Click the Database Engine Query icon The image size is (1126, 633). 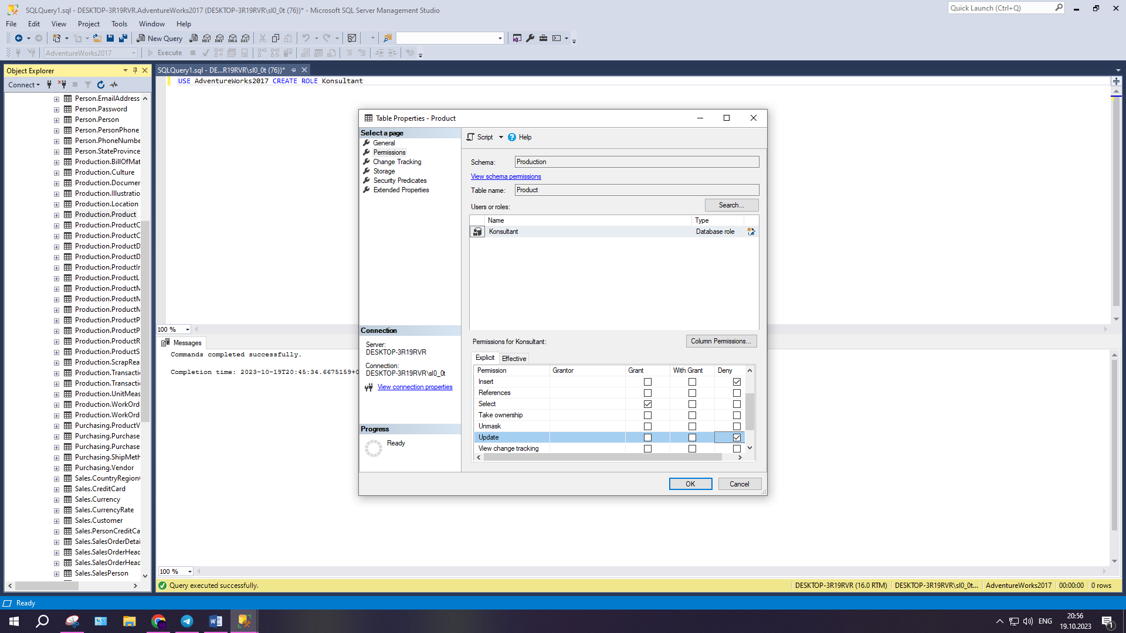click(194, 38)
